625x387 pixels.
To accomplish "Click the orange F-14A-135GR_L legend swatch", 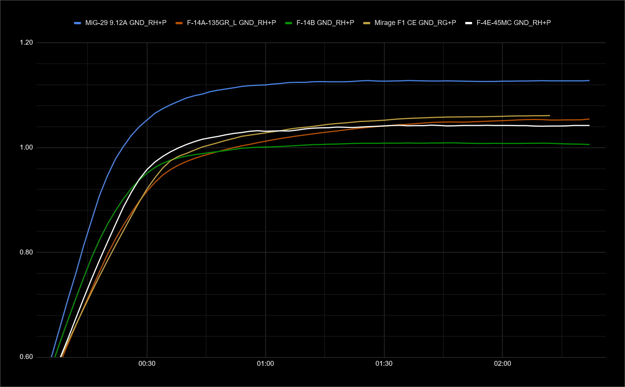I will click(x=179, y=23).
